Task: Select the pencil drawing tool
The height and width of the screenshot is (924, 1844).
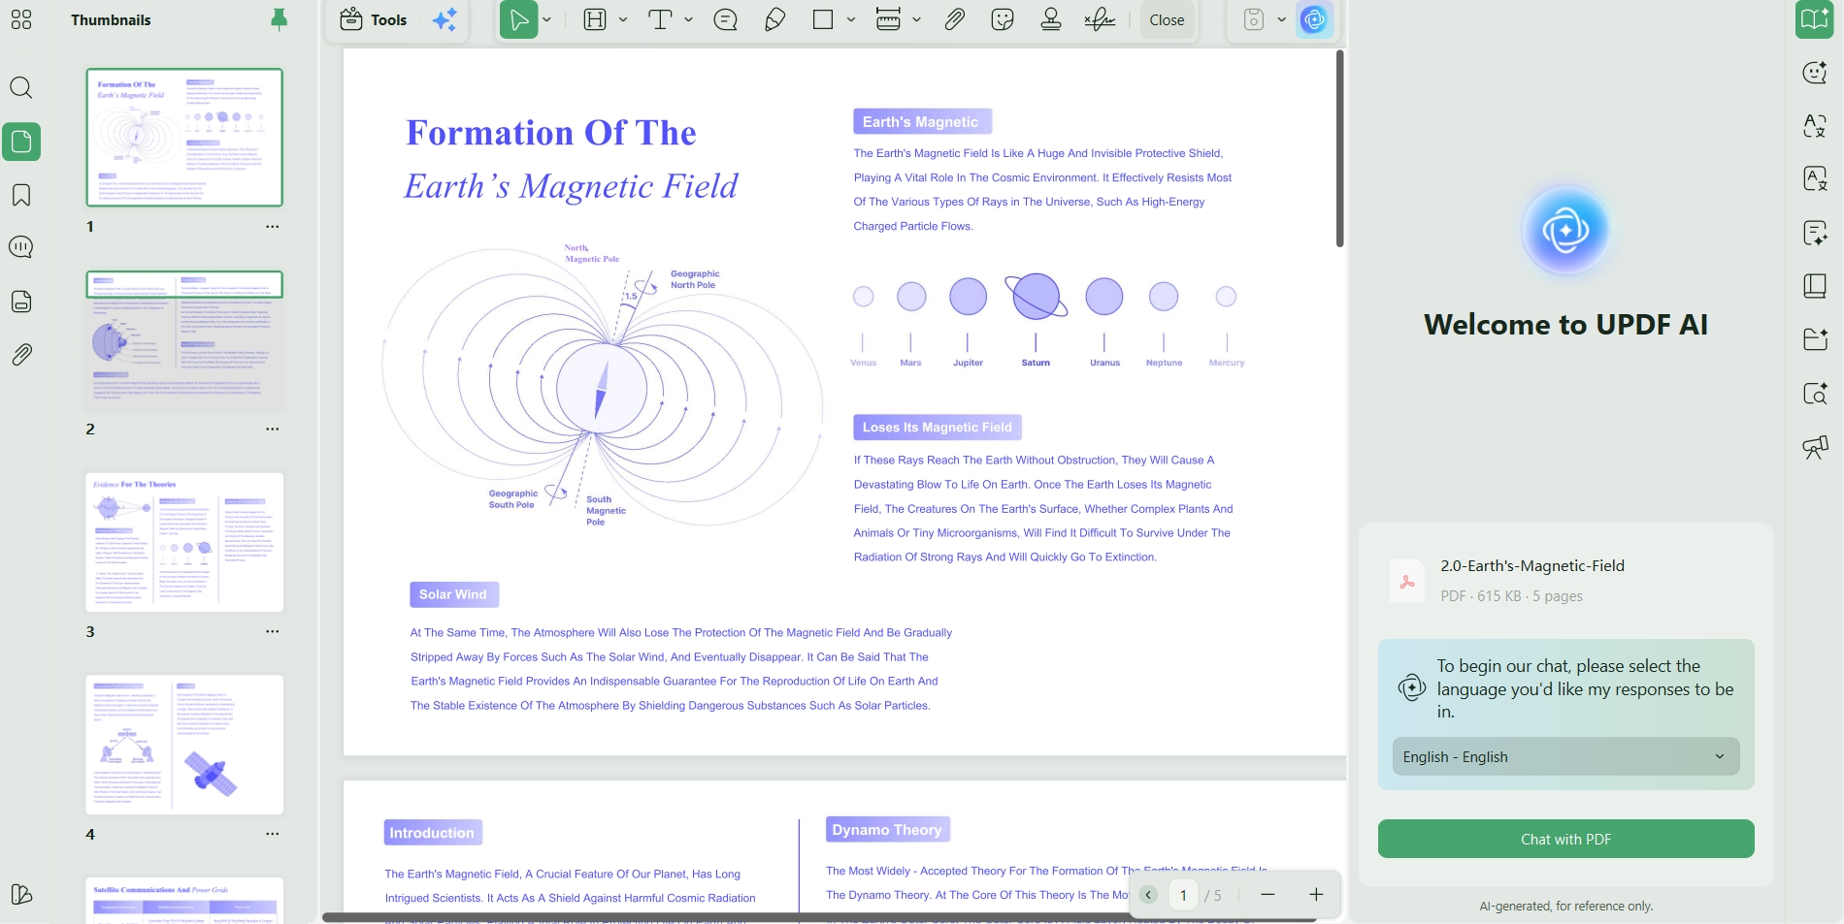Action: [774, 19]
